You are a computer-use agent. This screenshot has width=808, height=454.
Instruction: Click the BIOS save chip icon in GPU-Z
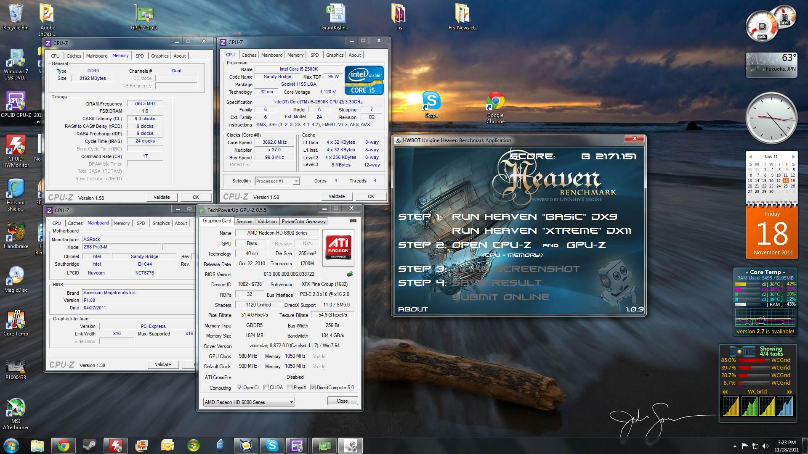[x=349, y=274]
